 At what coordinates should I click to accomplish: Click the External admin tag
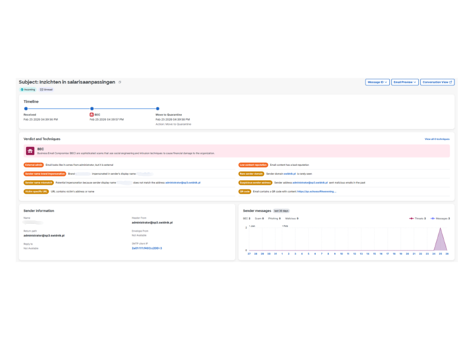coord(34,165)
